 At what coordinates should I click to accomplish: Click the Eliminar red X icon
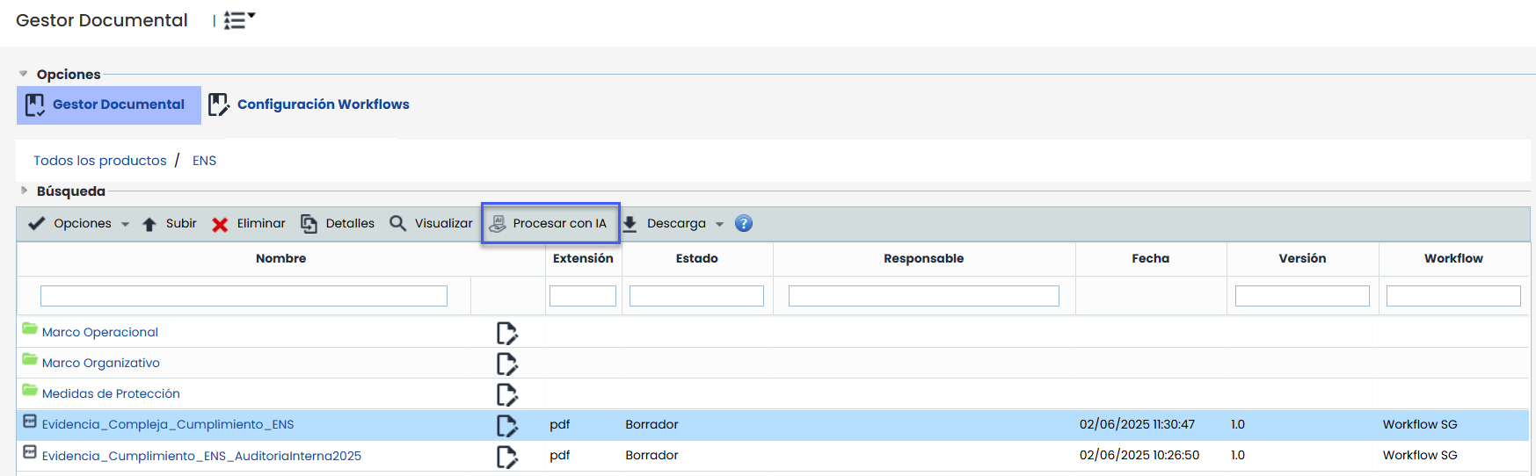click(220, 224)
